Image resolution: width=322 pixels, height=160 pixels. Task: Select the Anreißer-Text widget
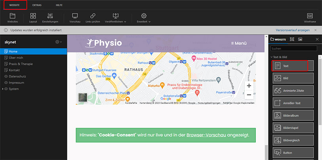tap(293, 103)
